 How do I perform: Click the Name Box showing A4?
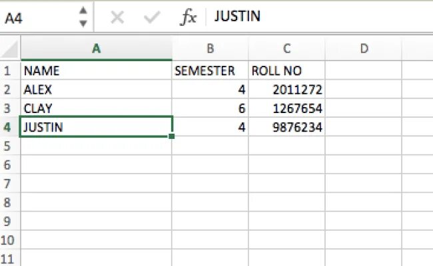(x=37, y=17)
